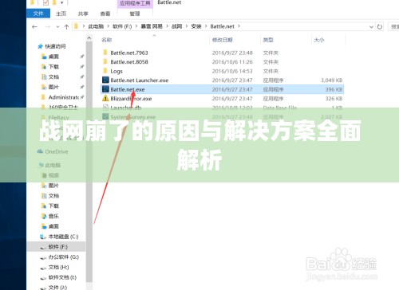Viewport: 399px width, 290px height.
Task: Switch to the 主页 ribbon tab
Action: point(61,14)
